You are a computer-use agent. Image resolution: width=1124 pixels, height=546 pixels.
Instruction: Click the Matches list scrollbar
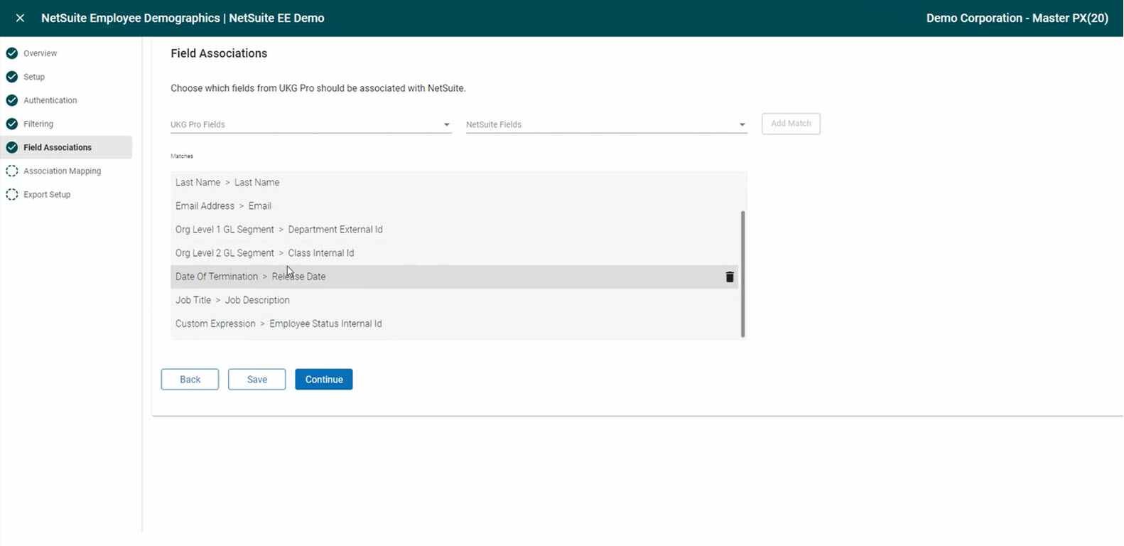pyautogui.click(x=743, y=274)
